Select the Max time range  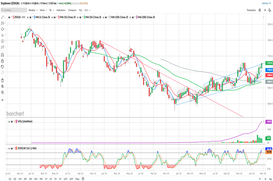(77, 179)
